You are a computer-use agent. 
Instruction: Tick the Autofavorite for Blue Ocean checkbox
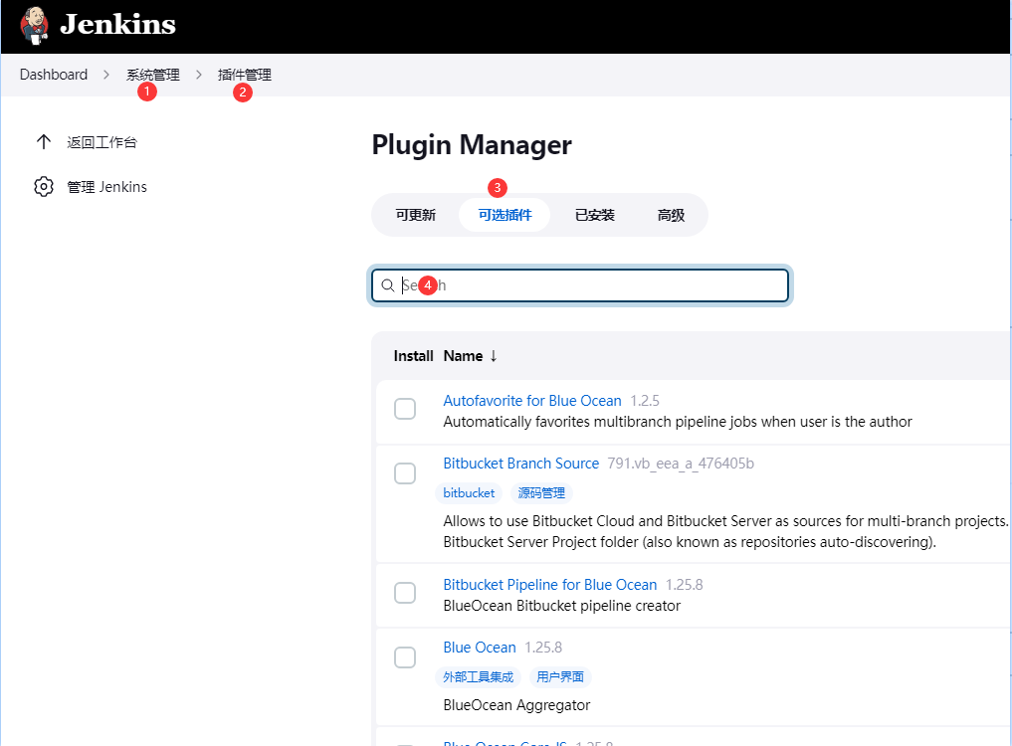[x=405, y=409]
